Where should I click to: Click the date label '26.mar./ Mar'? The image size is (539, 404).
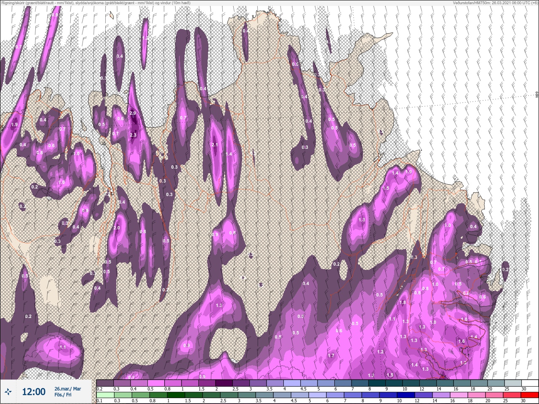pyautogui.click(x=67, y=389)
